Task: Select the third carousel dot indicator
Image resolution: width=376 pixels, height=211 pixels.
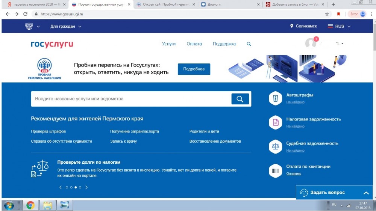Action: point(76,187)
